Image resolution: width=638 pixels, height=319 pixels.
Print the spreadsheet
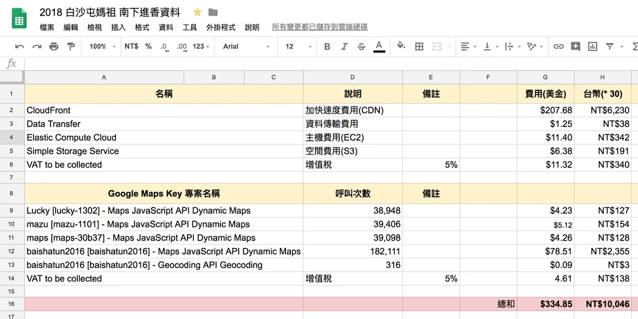pyautogui.click(x=54, y=46)
